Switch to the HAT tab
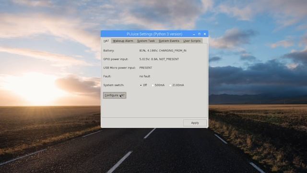This screenshot has width=307, height=173. point(106,41)
